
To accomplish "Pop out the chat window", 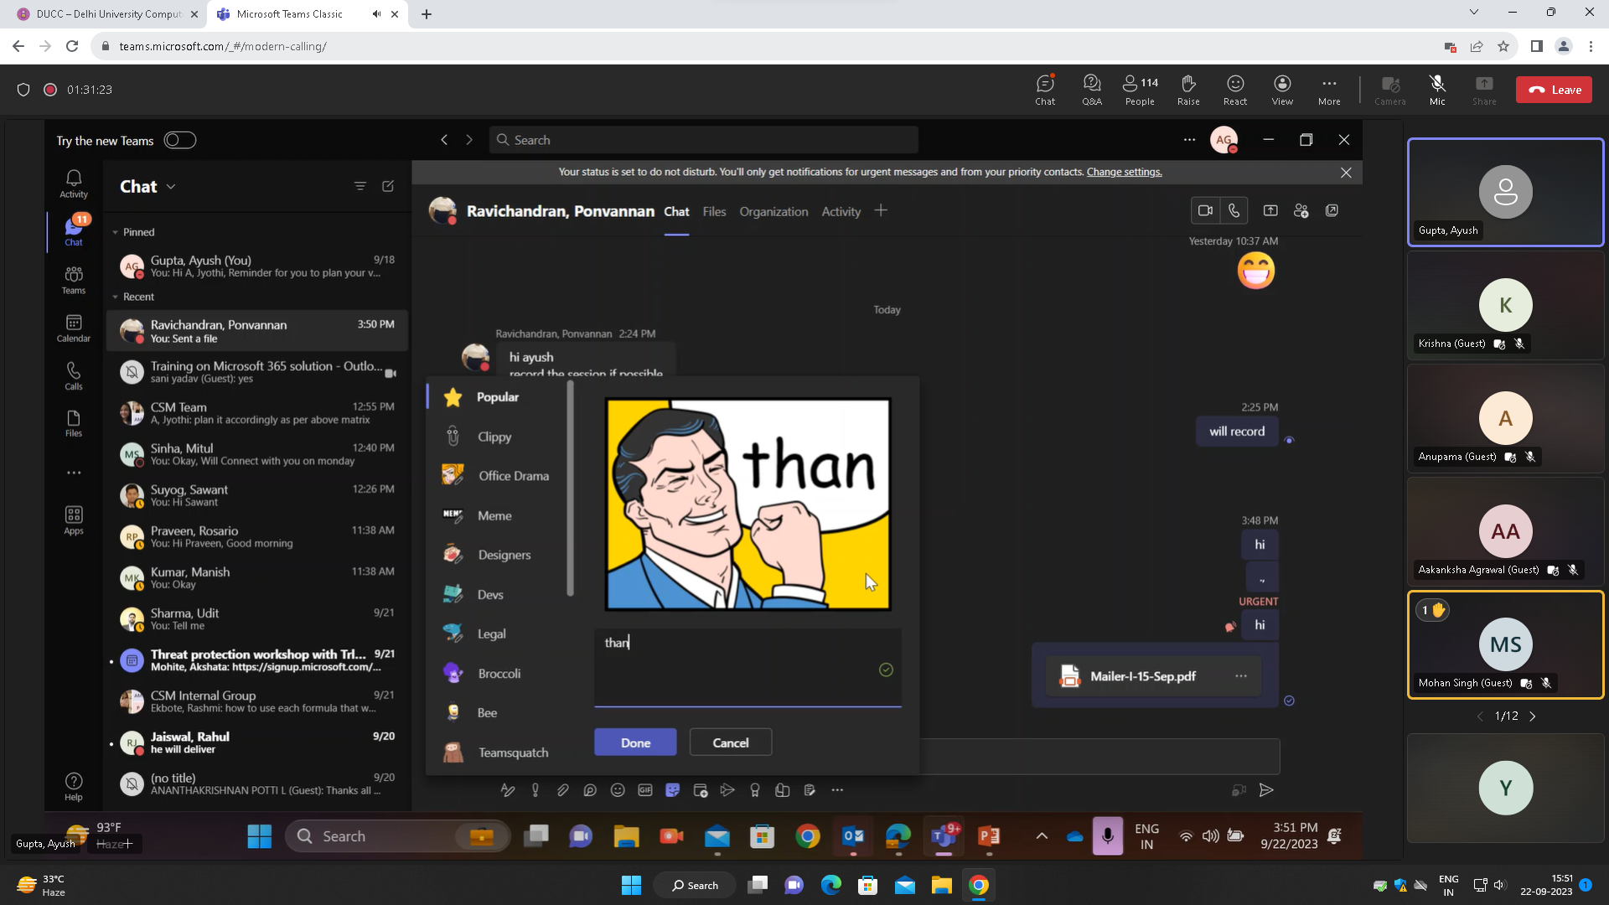I will (1332, 210).
